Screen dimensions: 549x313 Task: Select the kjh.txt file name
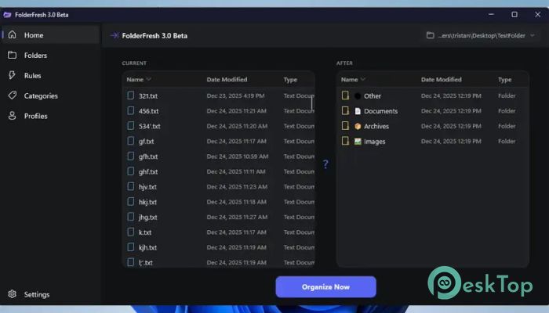(x=147, y=248)
